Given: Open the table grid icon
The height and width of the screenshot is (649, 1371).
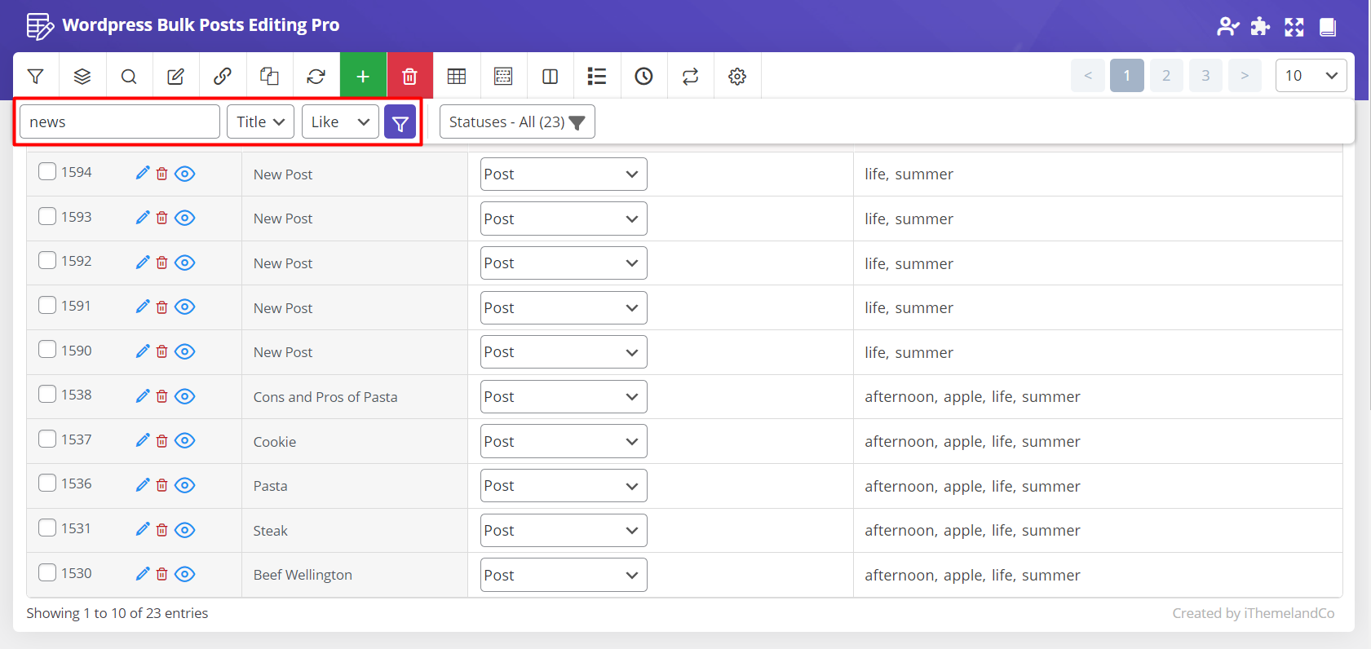Looking at the screenshot, I should [x=457, y=76].
